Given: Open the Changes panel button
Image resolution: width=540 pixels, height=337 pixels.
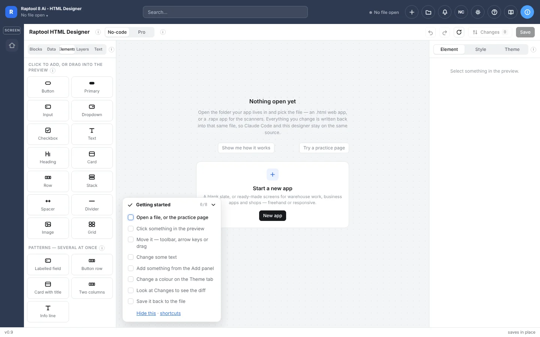Looking at the screenshot, I should [490, 32].
